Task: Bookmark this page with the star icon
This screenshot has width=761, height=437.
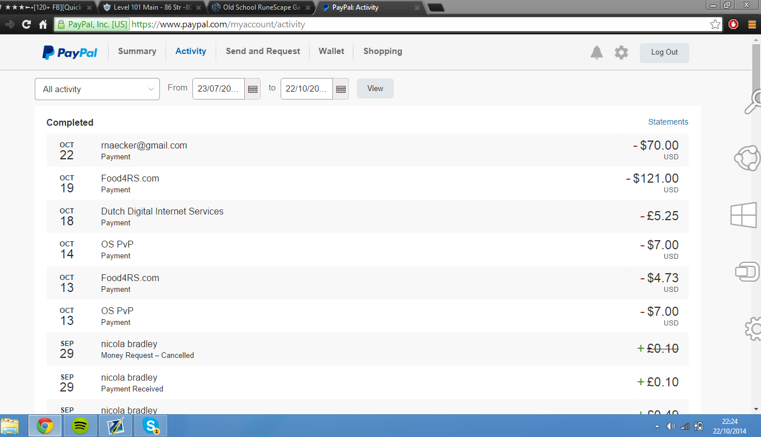Action: (715, 24)
